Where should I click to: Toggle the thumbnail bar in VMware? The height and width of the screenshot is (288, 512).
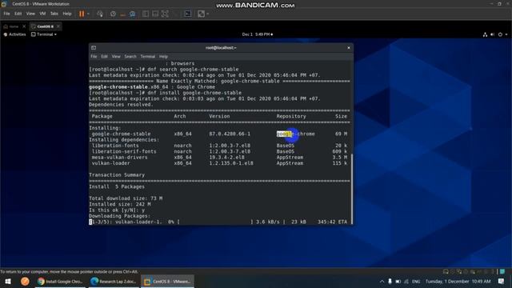(x=155, y=14)
